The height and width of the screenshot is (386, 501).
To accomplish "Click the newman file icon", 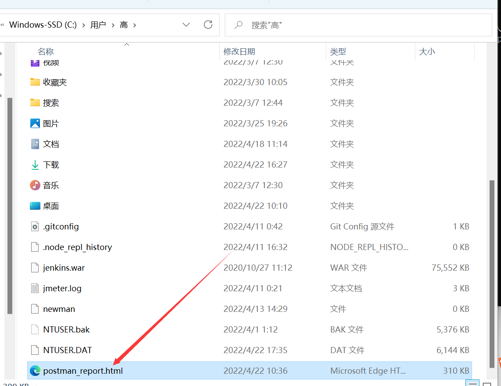I will pyautogui.click(x=35, y=309).
